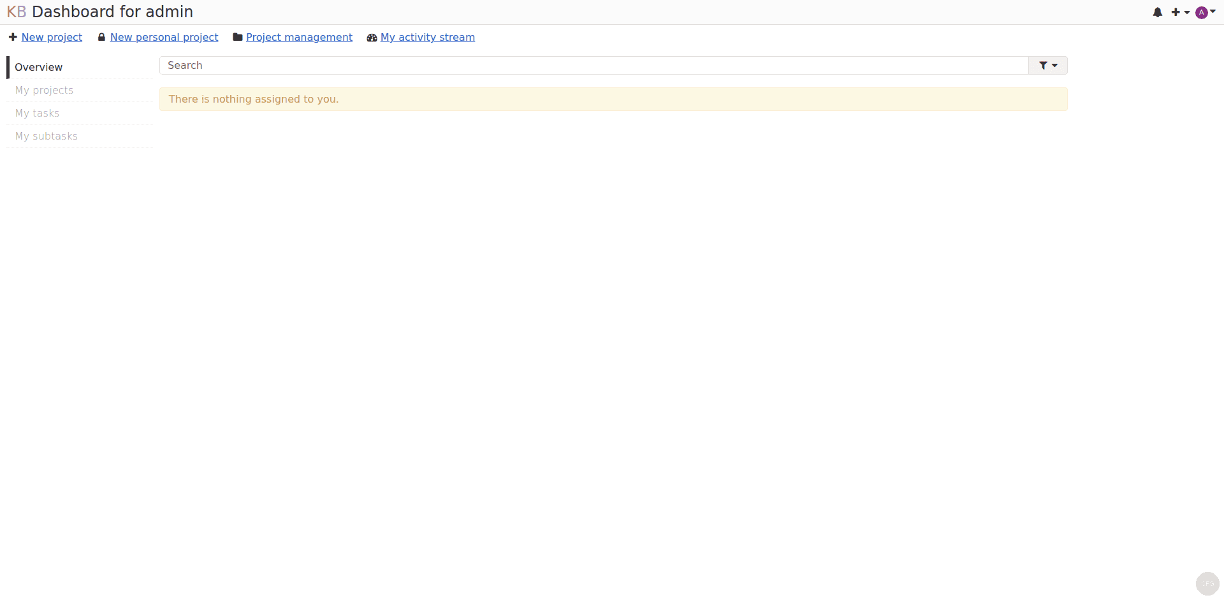The image size is (1224, 600).
Task: Click the lock icon beside New personal project
Action: point(101,37)
